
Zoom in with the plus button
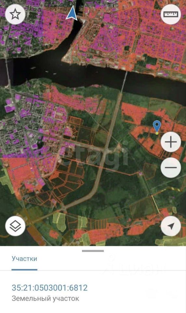(171, 142)
